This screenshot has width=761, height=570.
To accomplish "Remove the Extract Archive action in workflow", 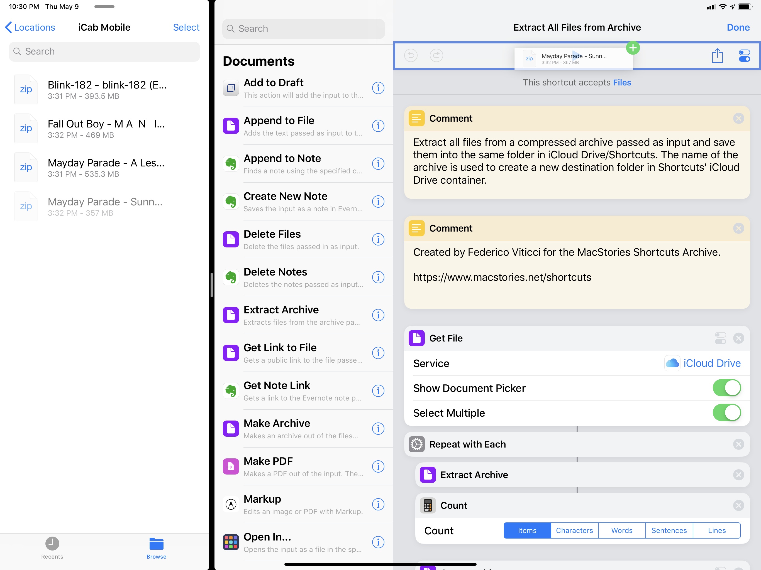I will 738,475.
